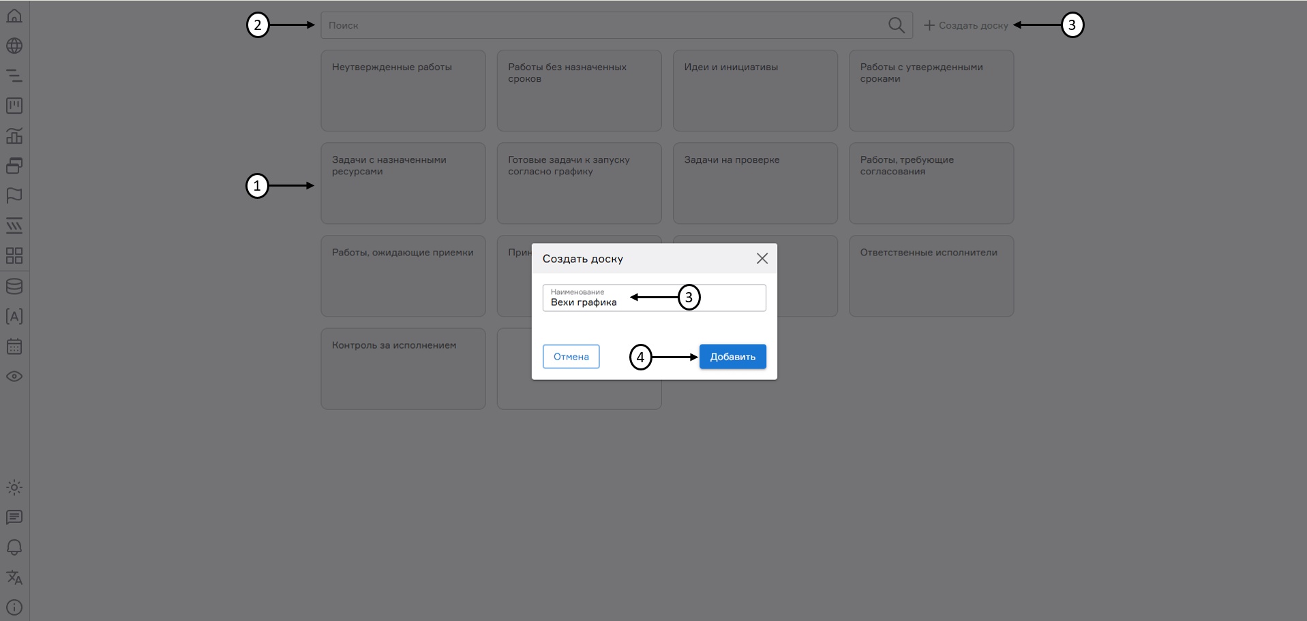Open the Gantt chart view icon
The image size is (1307, 621).
point(14,76)
